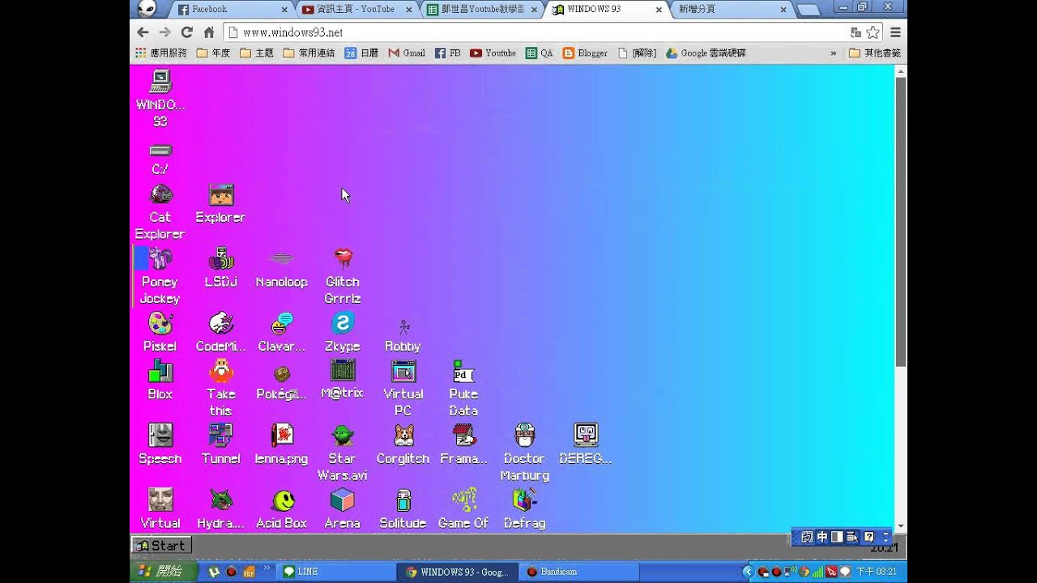Open the CodeMi... icon
1037x583 pixels.
(220, 324)
